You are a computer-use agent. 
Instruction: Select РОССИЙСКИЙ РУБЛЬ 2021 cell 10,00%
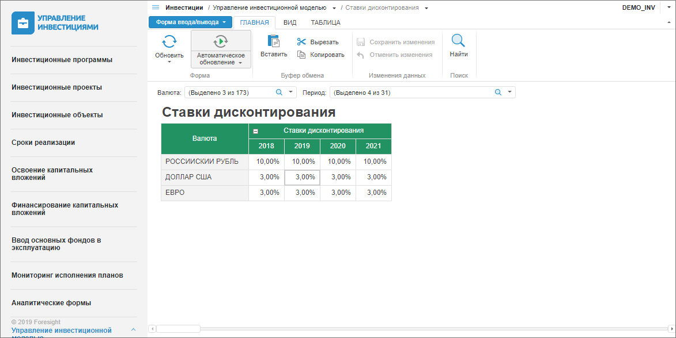(x=374, y=162)
